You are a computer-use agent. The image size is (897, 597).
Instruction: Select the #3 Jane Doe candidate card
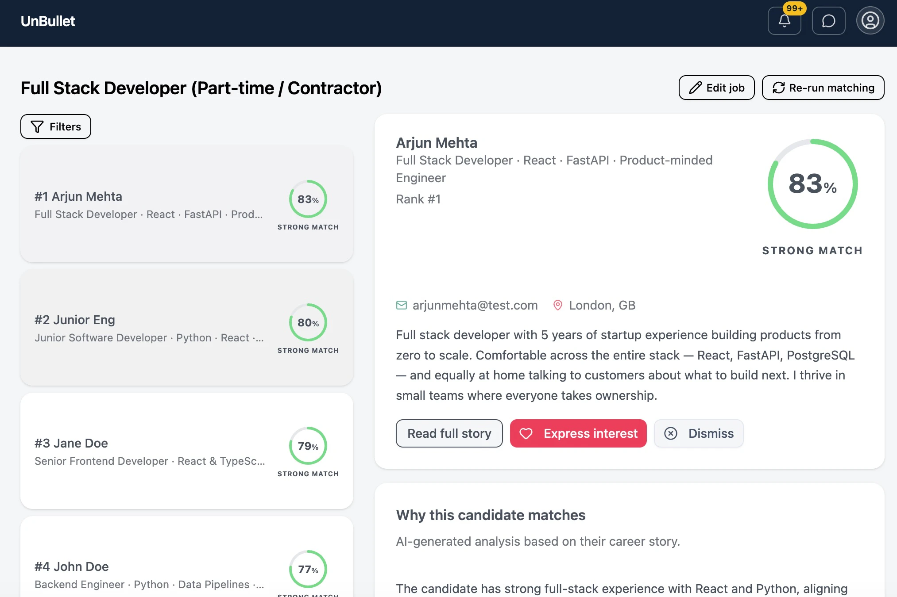point(187,451)
